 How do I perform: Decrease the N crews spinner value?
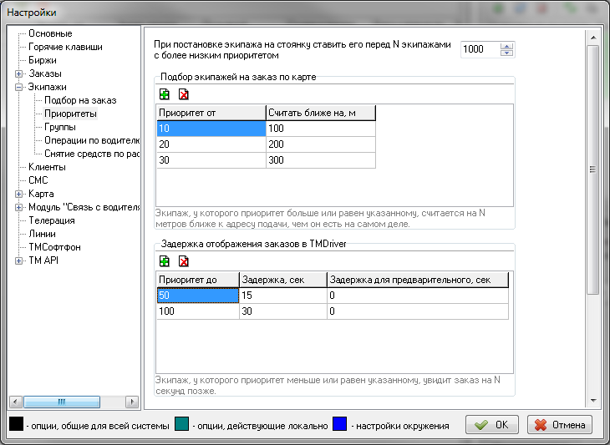pos(506,53)
